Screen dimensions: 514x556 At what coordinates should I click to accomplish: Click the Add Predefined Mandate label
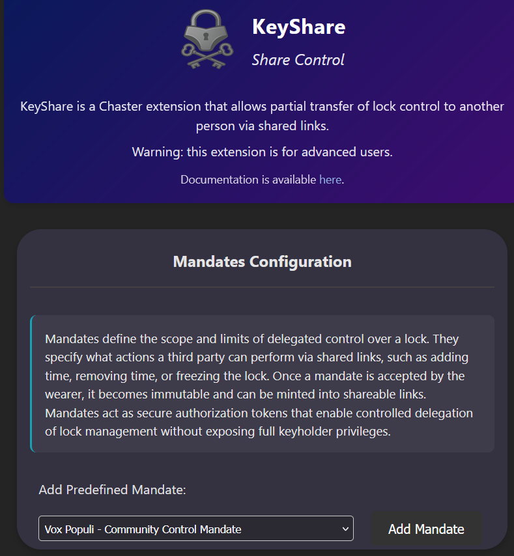[112, 490]
